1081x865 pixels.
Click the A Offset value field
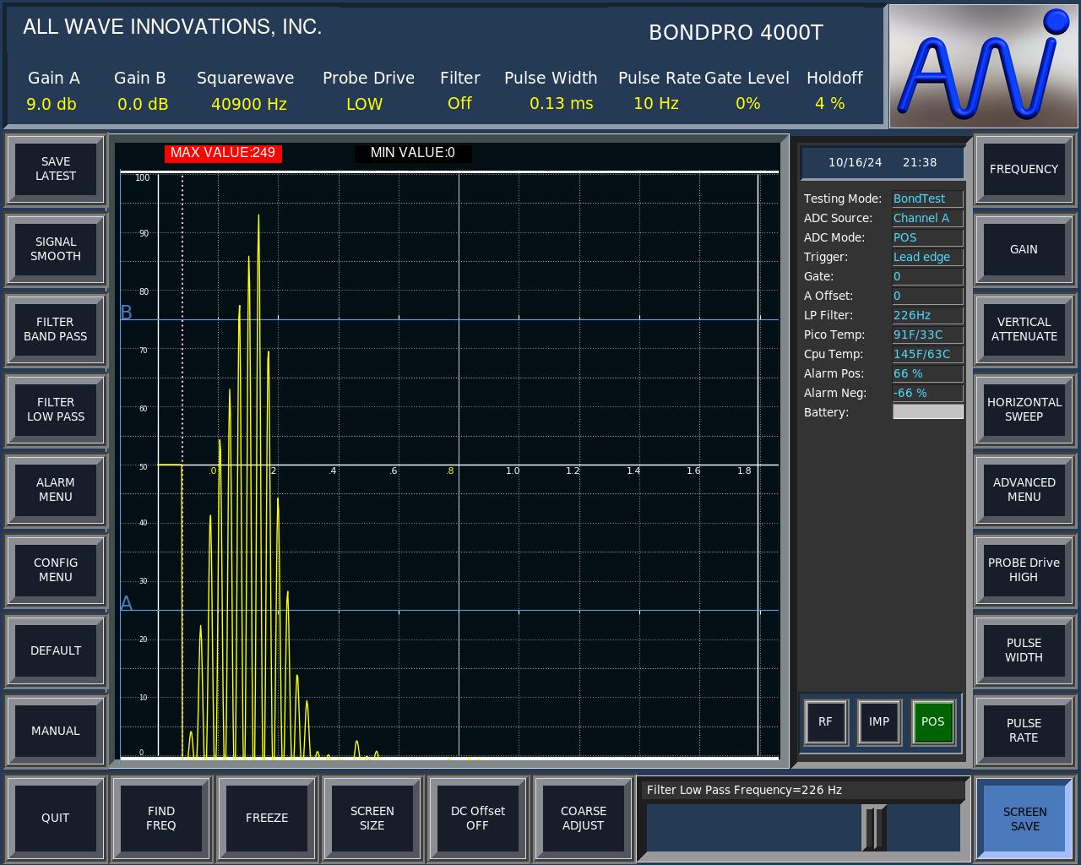pos(927,296)
